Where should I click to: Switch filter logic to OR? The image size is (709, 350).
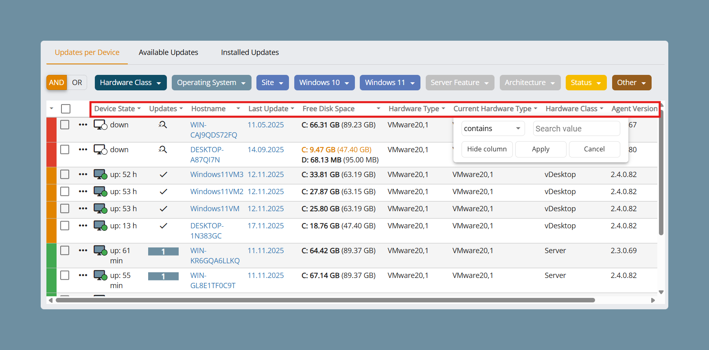[x=77, y=83]
